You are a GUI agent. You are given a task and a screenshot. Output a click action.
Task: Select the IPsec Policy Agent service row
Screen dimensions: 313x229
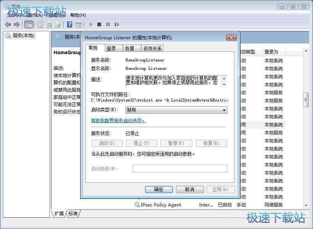point(210,205)
